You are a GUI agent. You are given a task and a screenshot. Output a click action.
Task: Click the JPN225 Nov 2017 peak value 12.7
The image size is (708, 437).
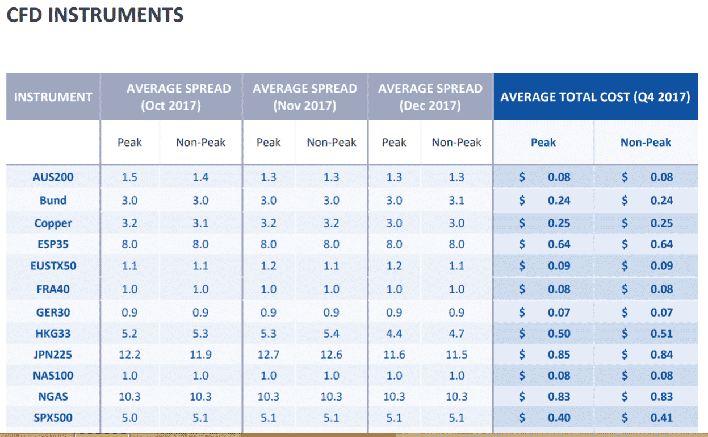click(x=269, y=355)
